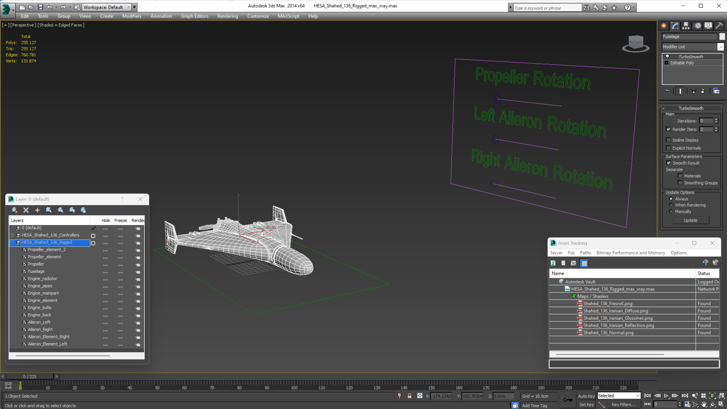Screen dimensions: 727x409
Task: Click the Play Animation button
Action: pos(666,396)
